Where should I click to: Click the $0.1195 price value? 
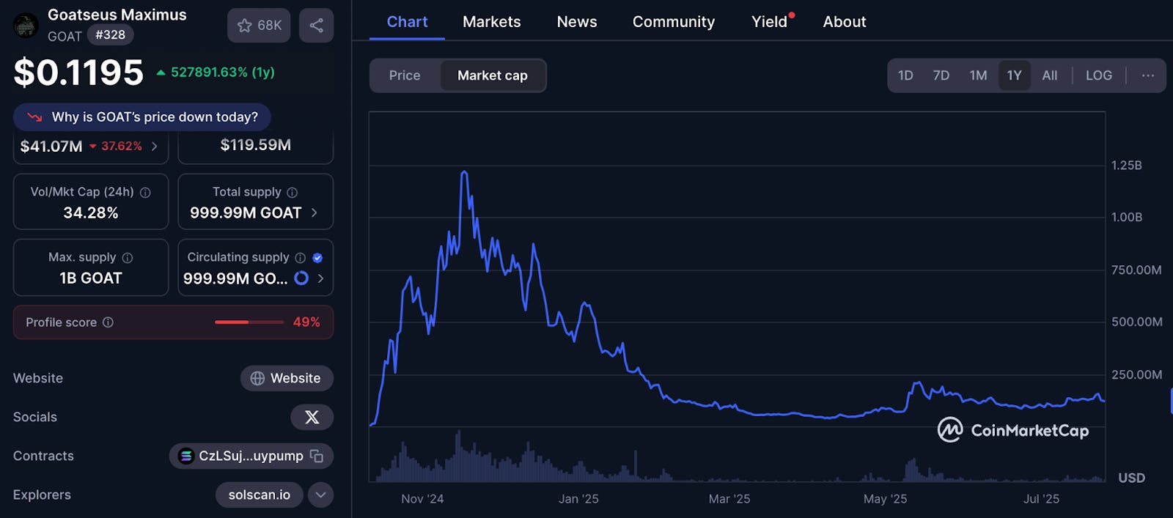(x=78, y=73)
